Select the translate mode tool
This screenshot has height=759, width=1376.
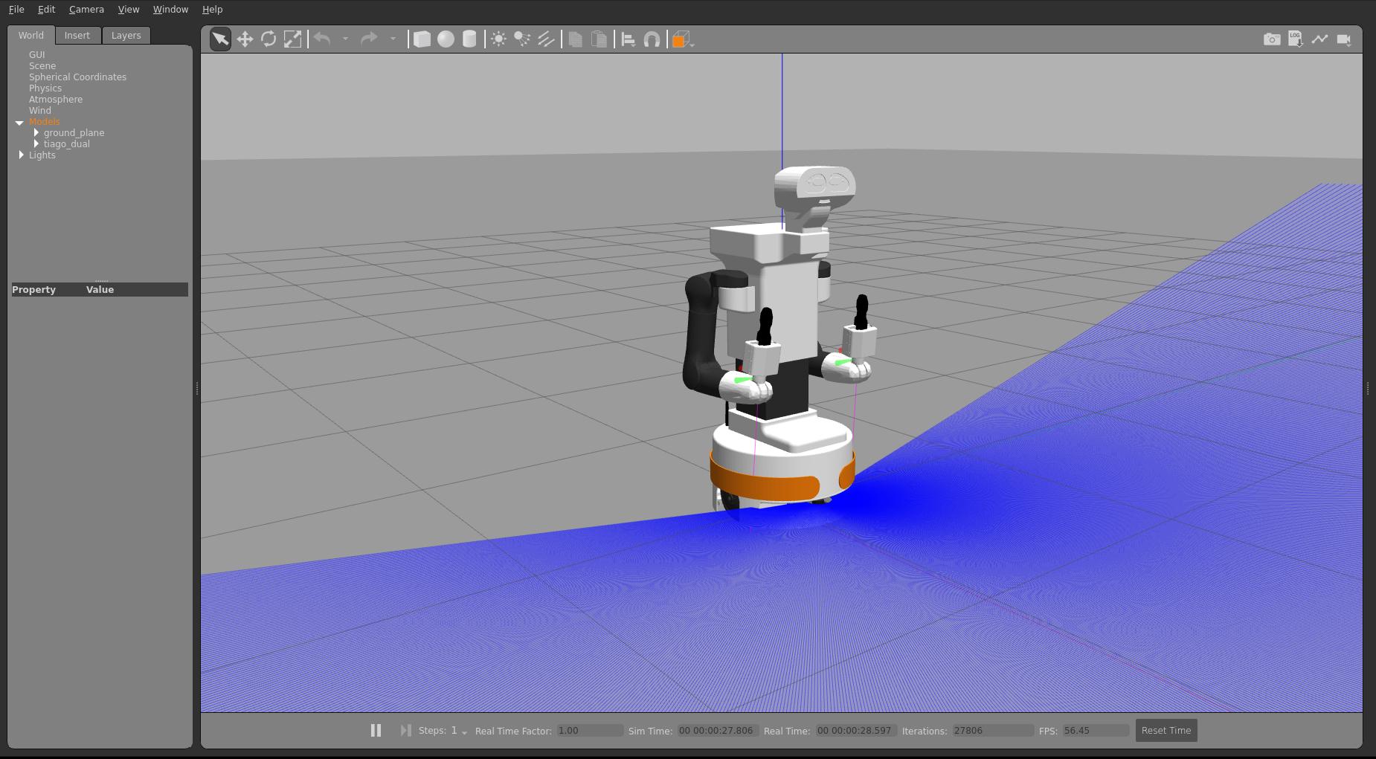click(x=245, y=39)
